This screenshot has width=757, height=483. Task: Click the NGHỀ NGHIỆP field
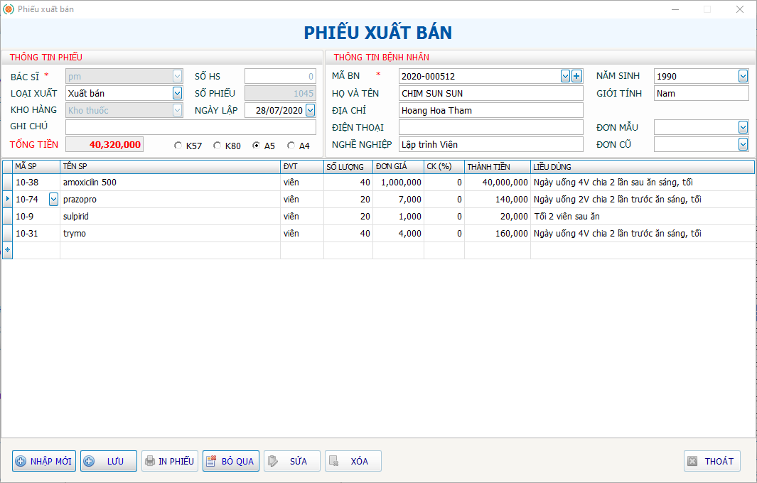pyautogui.click(x=491, y=144)
